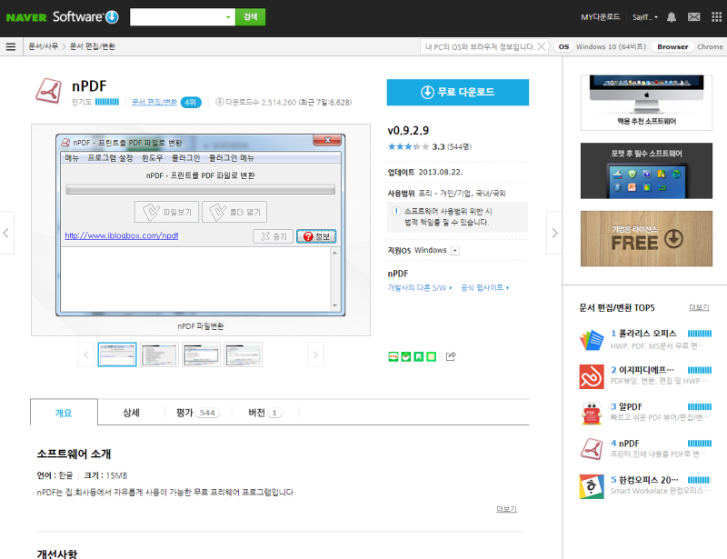Image resolution: width=727 pixels, height=559 pixels.
Task: Open 폴라리스 오피스 app icon in TOP5
Action: point(590,341)
